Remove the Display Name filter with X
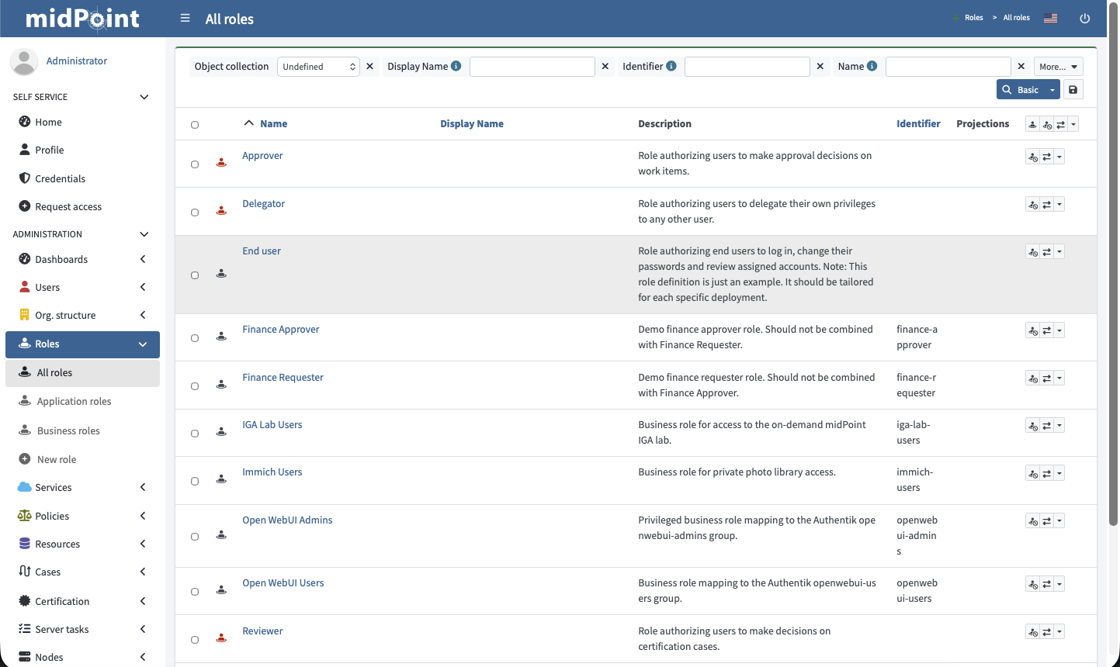The width and height of the screenshot is (1120, 667). click(x=605, y=67)
